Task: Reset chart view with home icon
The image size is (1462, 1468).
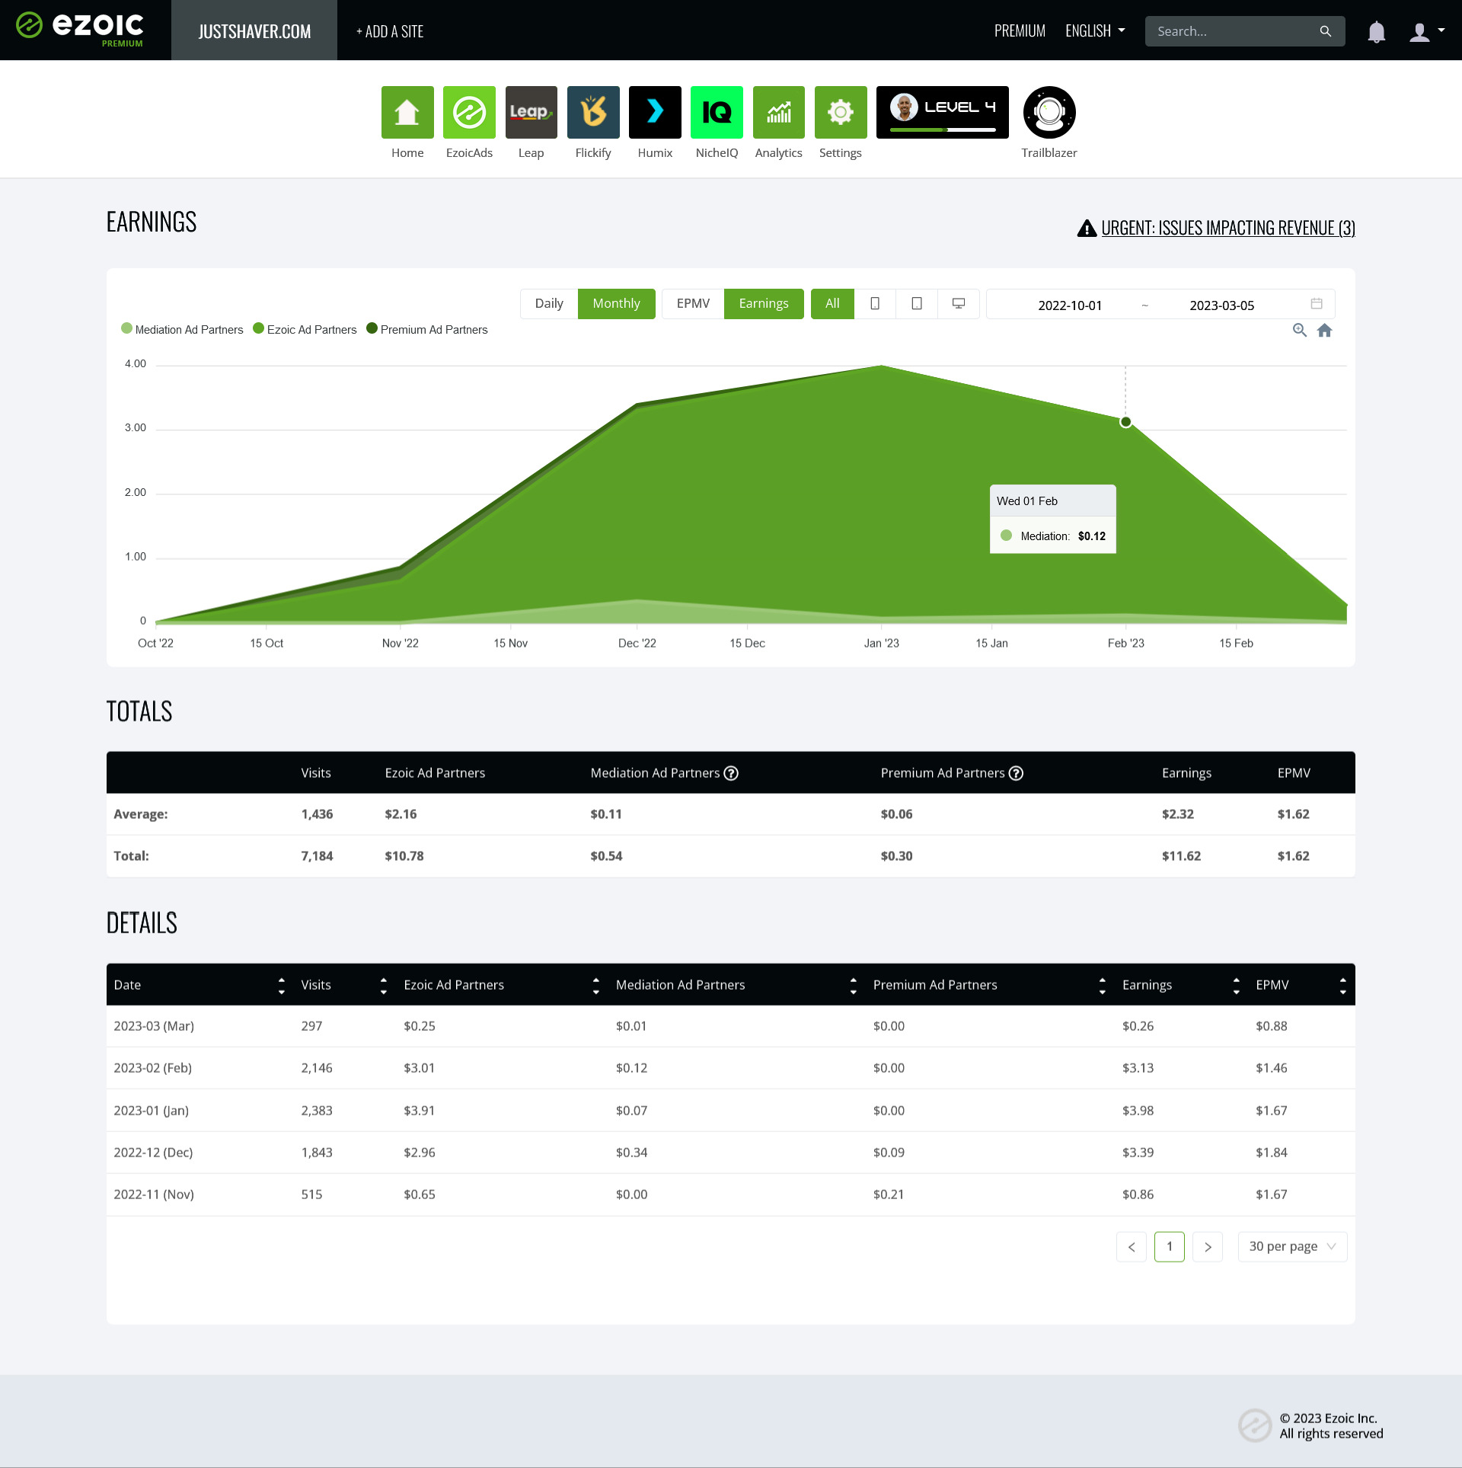Action: 1325,330
